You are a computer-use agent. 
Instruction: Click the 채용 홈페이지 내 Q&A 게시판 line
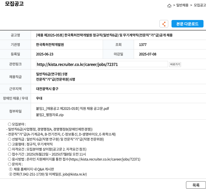click(31, 169)
